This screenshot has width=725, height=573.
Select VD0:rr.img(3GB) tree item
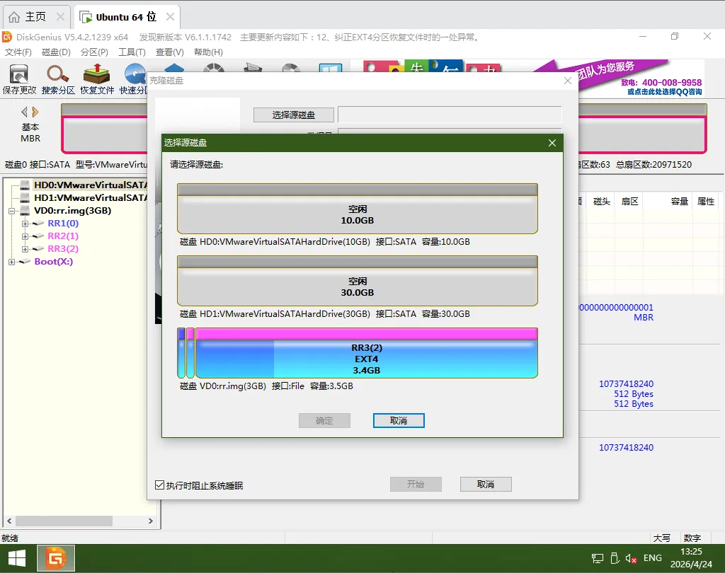[x=73, y=211]
